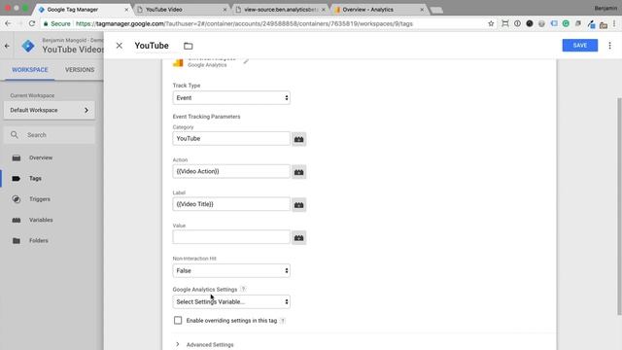The width and height of the screenshot is (622, 350).
Task: Open the Select Settings Variable dropdown
Action: coord(231,302)
